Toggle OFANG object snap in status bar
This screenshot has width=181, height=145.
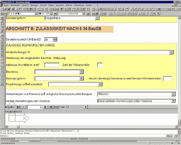point(66,139)
